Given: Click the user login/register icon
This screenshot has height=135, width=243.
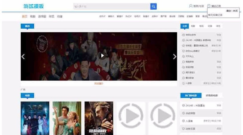Looking at the screenshot, I should click(x=191, y=6).
